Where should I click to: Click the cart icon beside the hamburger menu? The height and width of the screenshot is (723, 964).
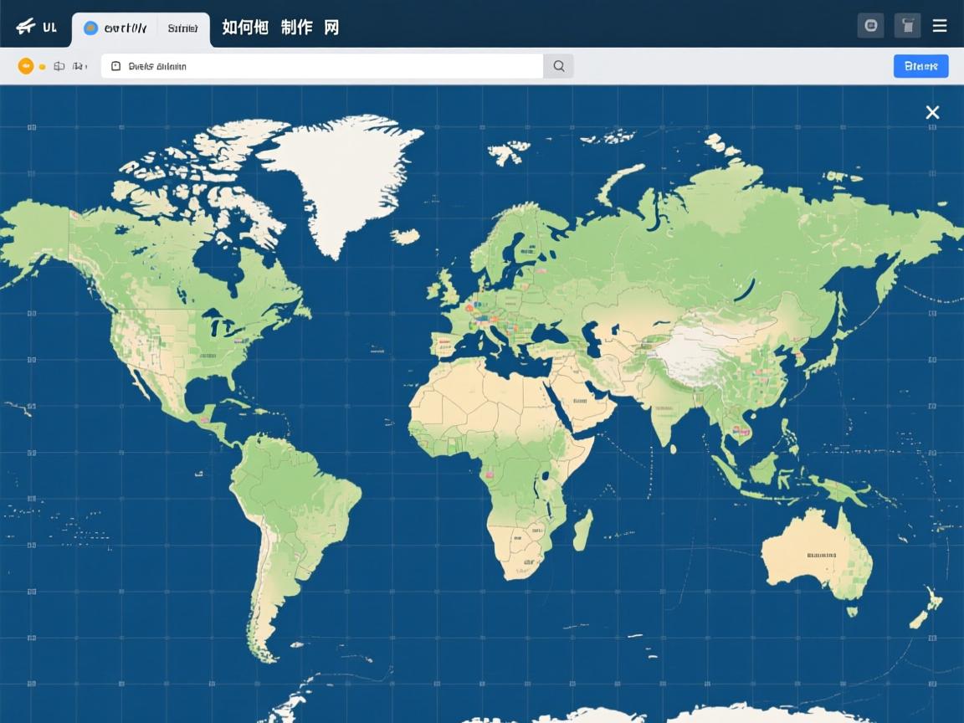(907, 25)
